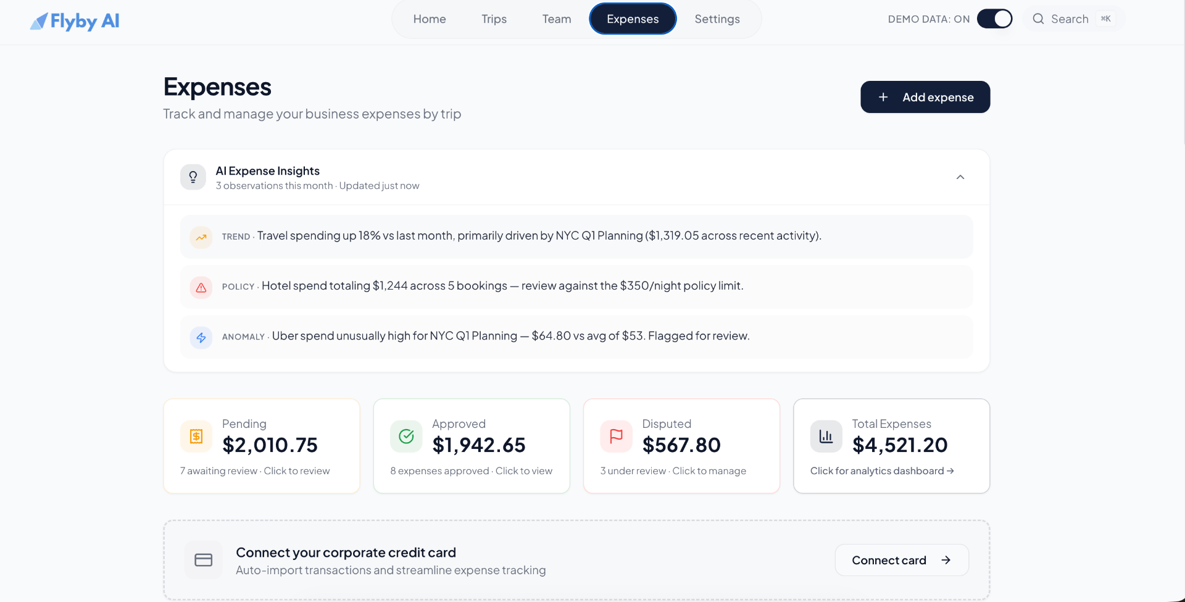This screenshot has width=1185, height=602.
Task: Open the Settings tab
Action: 717,19
